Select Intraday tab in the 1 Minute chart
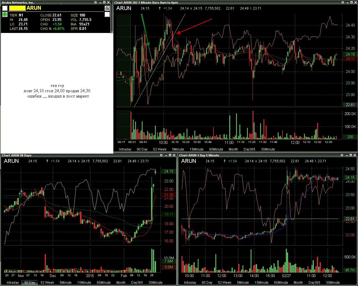Viewport: 358px width, 286px height. 125,149
